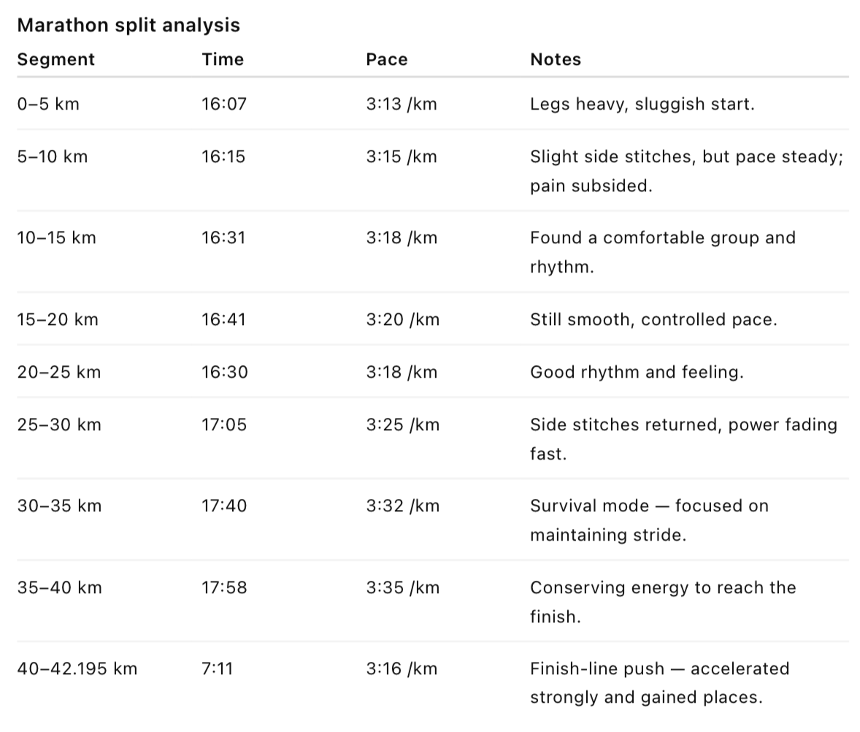Viewport: 860px width, 732px height.
Task: Select the 16:07 time value
Action: [224, 104]
